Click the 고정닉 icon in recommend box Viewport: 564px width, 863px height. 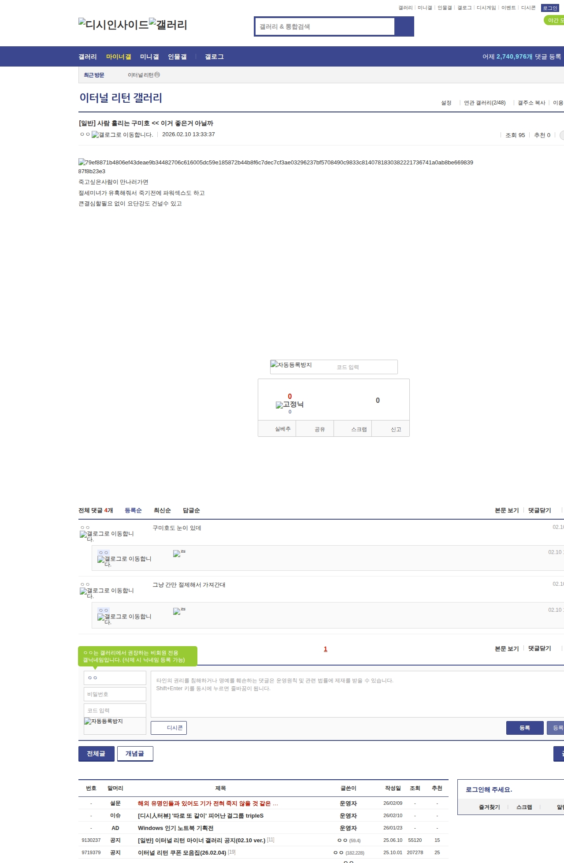[x=289, y=405]
